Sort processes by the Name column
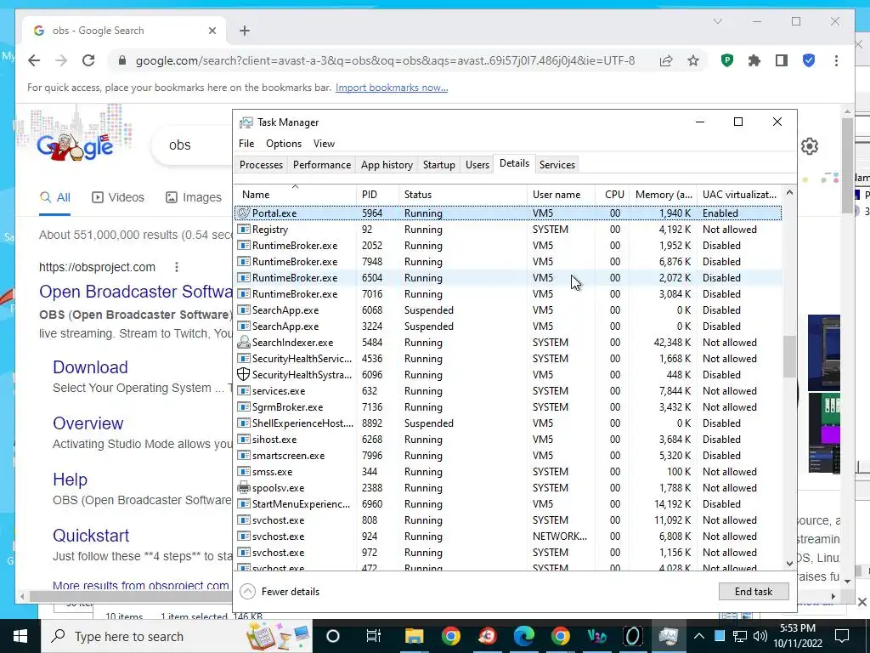This screenshot has width=870, height=653. tap(295, 195)
